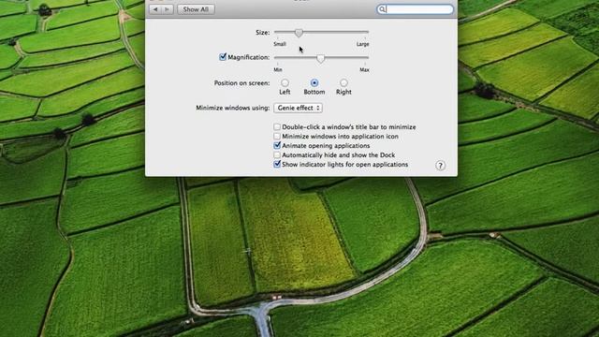Click the Dock Size slider thumb
This screenshot has height=337, width=599.
pyautogui.click(x=299, y=33)
